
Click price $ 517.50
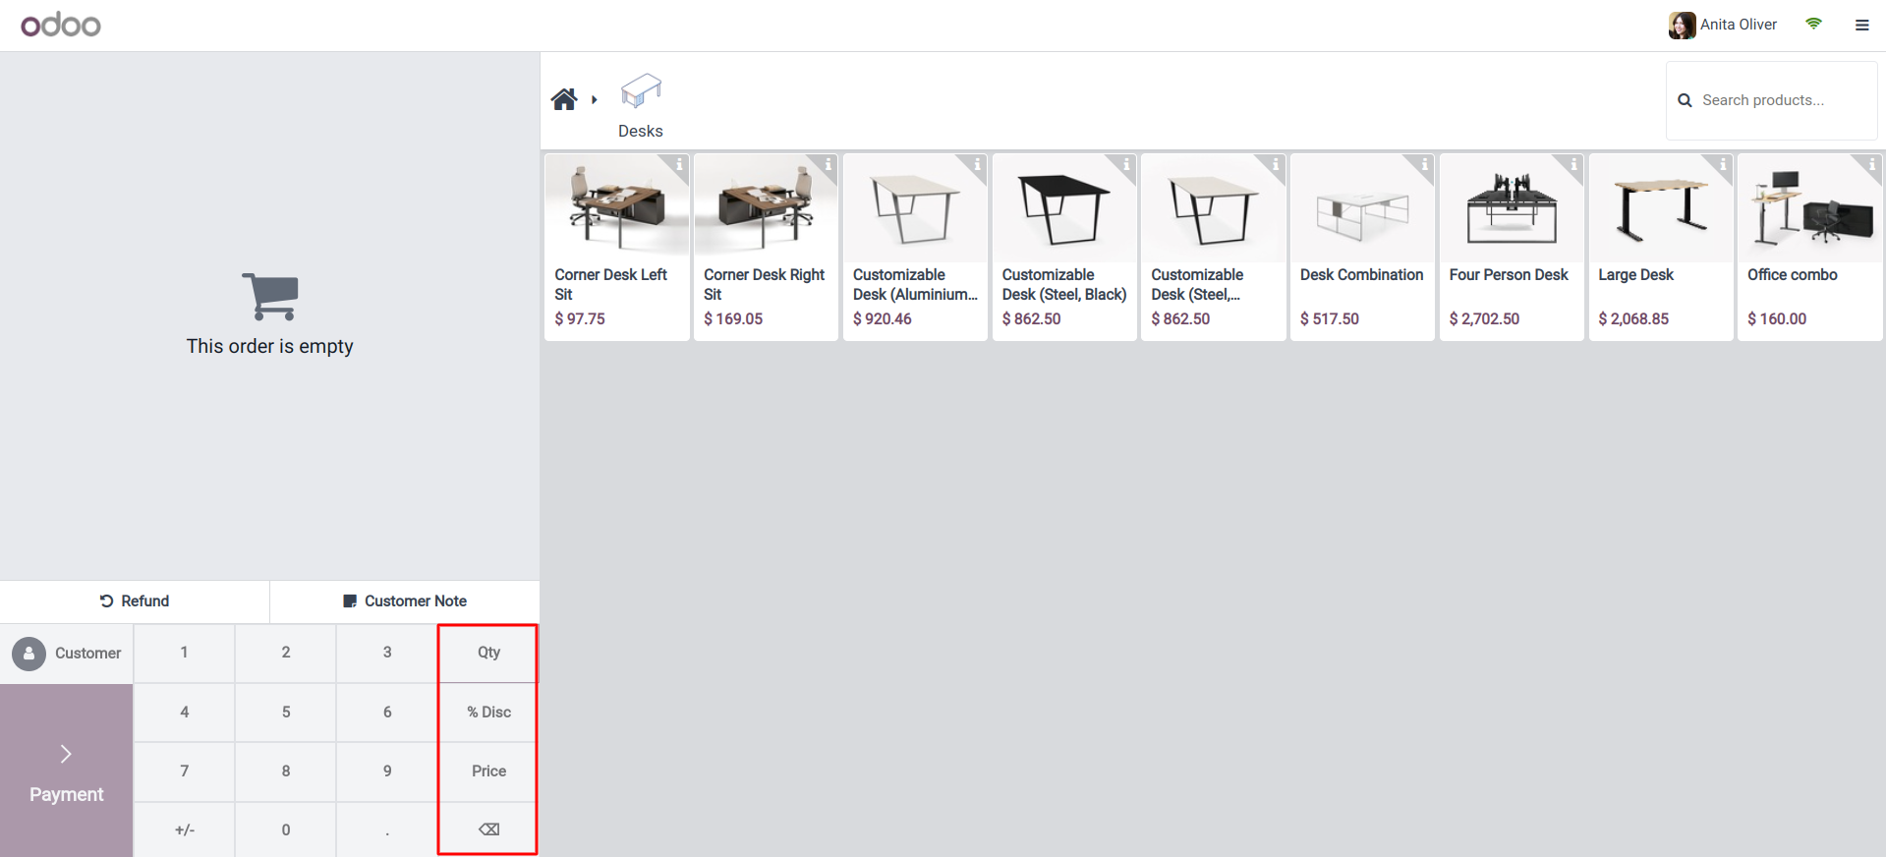pyautogui.click(x=1329, y=319)
